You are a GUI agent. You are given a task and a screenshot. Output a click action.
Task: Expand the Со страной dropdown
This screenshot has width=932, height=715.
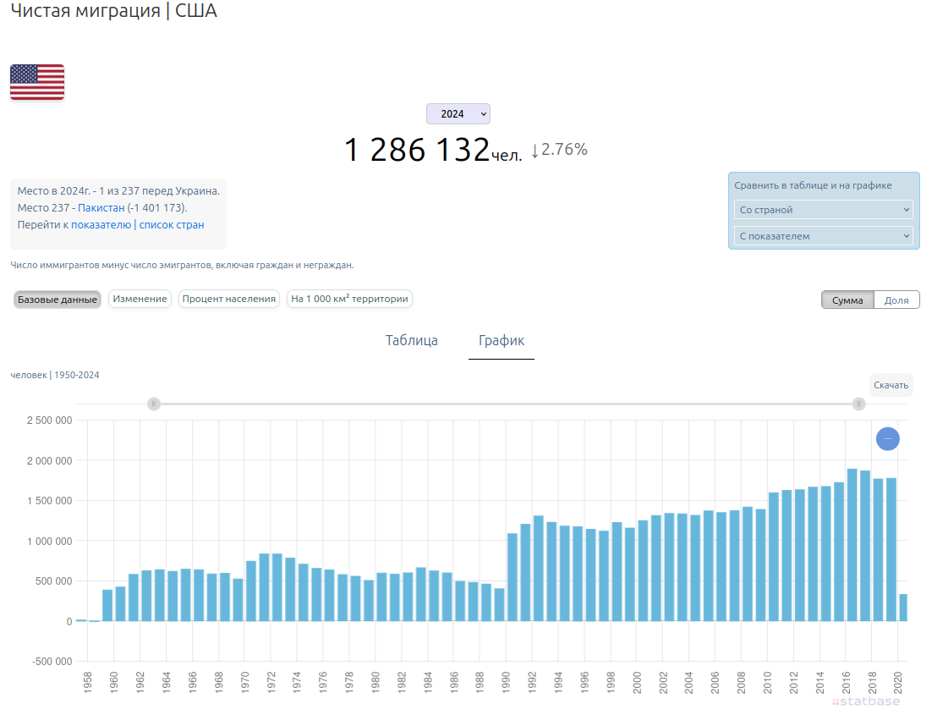click(824, 210)
